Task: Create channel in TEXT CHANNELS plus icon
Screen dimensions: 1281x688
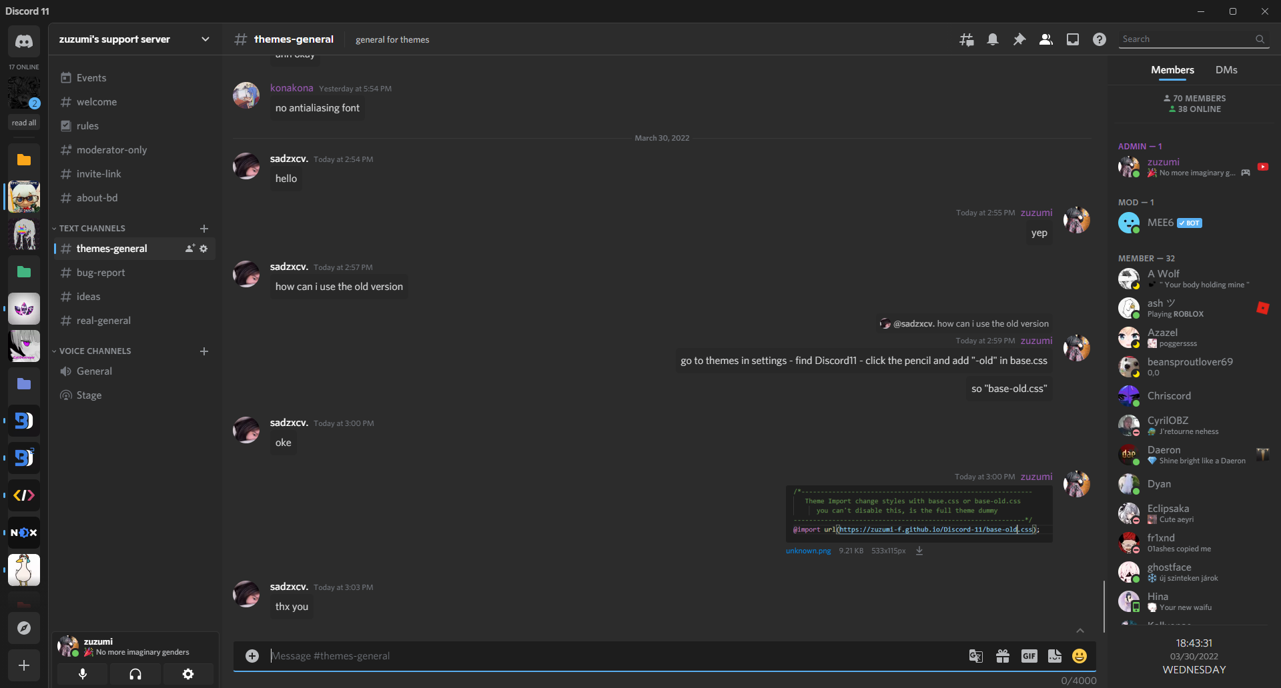Action: 204,229
